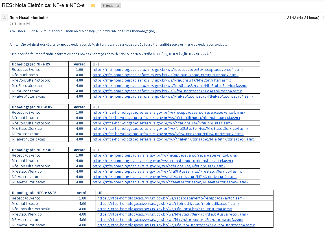This screenshot has height=235, width=324.
Task: Expand the 'para mim' recipient details arrow
Action: (x=28, y=23)
